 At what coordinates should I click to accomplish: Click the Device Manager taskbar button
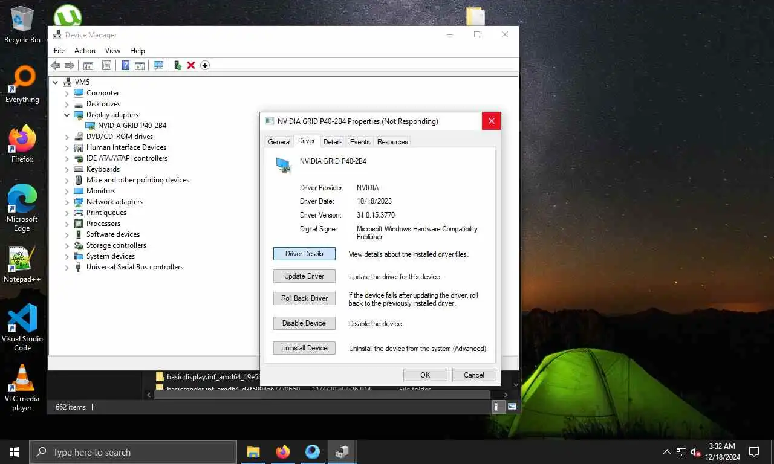(342, 452)
